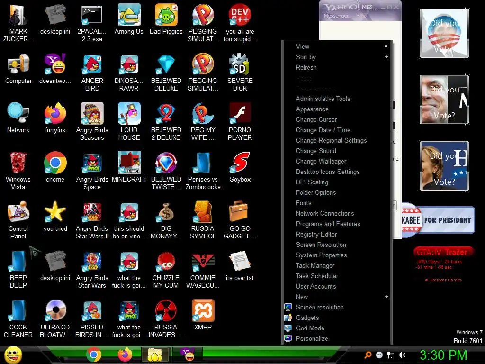Choose User Accounts menu entry
485x364 pixels.
point(337,286)
